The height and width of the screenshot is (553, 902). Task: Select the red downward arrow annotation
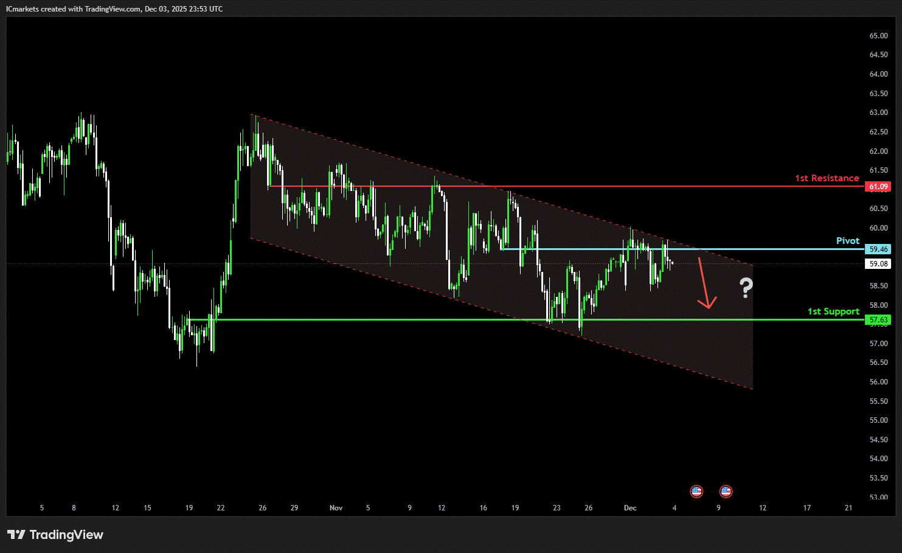[705, 284]
